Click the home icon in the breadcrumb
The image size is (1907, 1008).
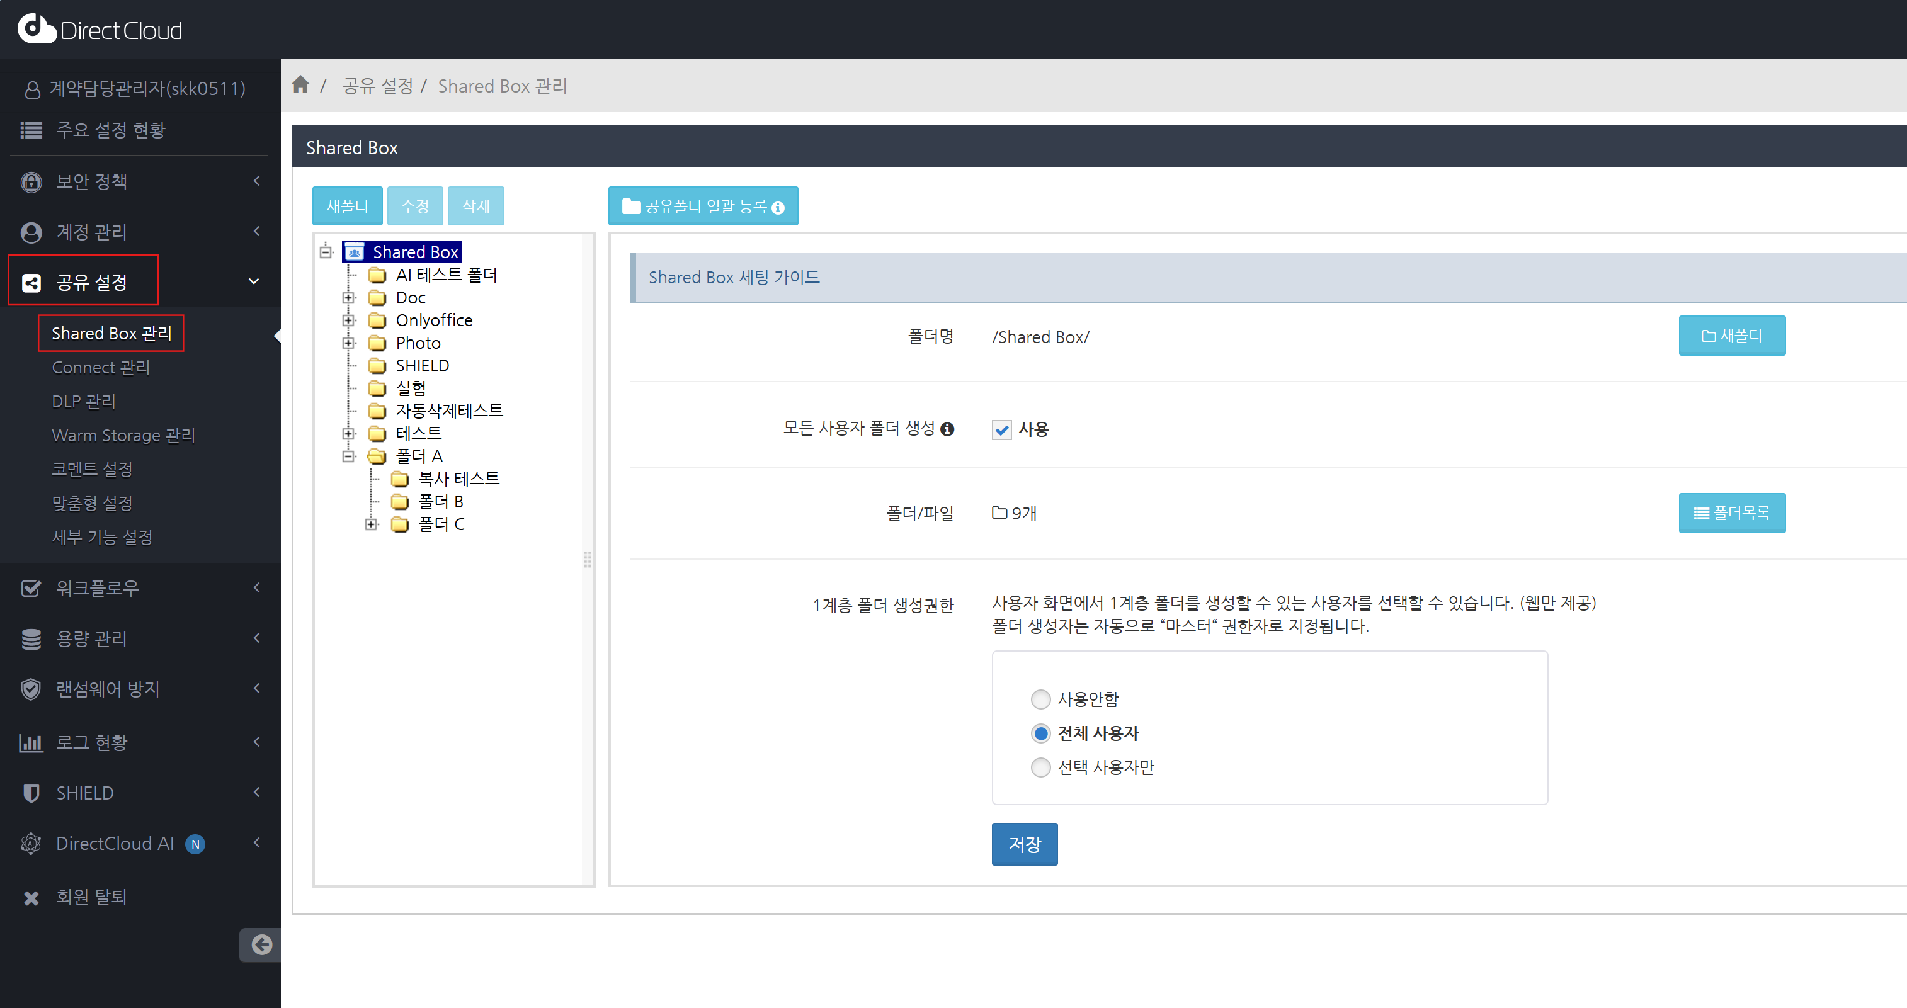click(300, 85)
